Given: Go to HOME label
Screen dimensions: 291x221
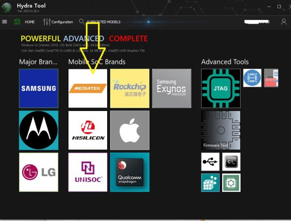Looking at the screenshot, I should pos(30,22).
